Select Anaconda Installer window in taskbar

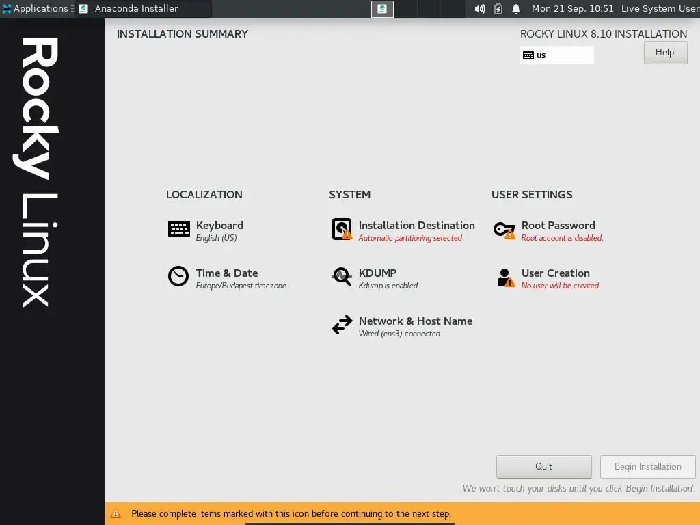[x=143, y=8]
